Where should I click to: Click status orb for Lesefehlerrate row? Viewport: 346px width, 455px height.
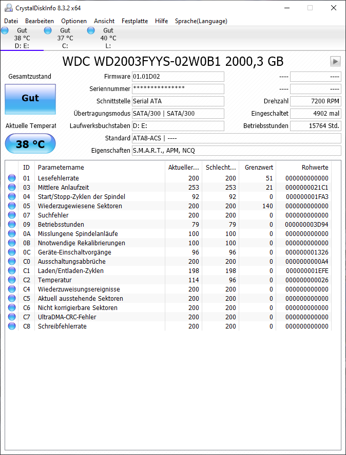[x=12, y=178]
